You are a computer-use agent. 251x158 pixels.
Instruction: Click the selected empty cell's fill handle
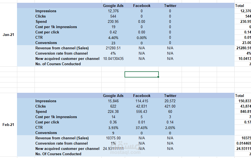(158, 77)
